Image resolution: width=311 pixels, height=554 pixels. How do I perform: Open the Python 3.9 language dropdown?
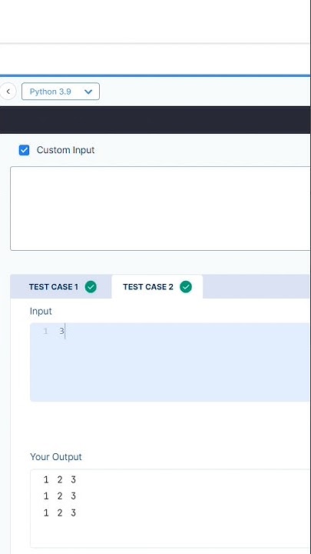point(61,92)
